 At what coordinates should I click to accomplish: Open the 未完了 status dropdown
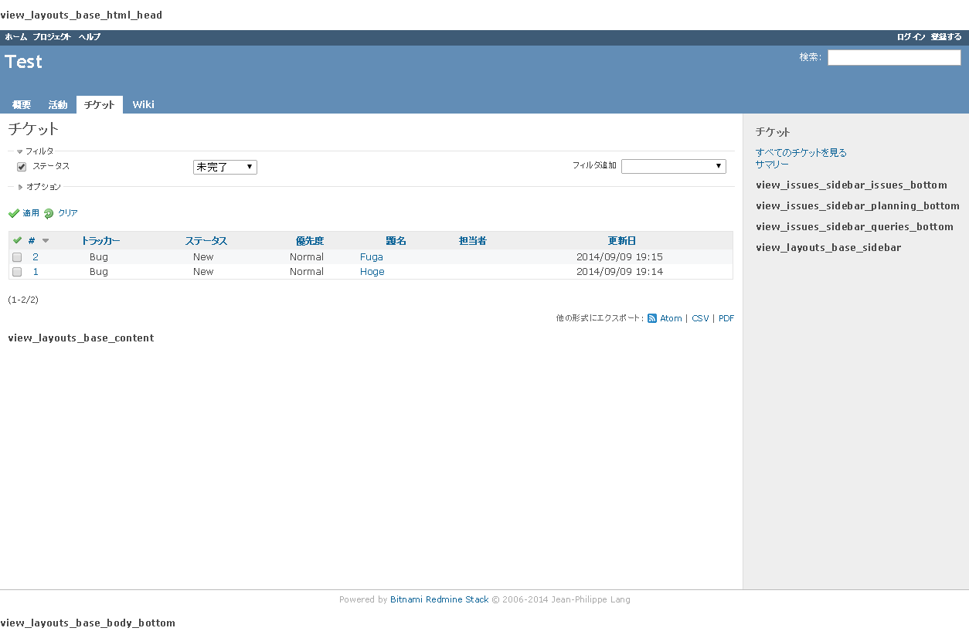(x=225, y=167)
